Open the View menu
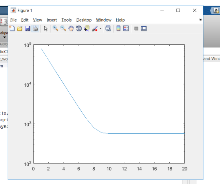This screenshot has width=220, height=184. [37, 20]
